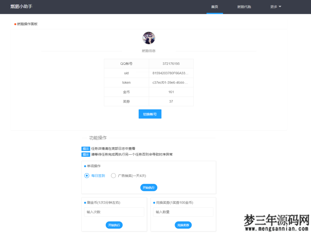Click 开始执行 under 单项操作
The width and height of the screenshot is (311, 233).
tap(149, 187)
